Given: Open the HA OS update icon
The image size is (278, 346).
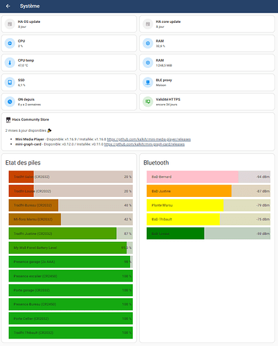Looking at the screenshot, I should (10, 24).
